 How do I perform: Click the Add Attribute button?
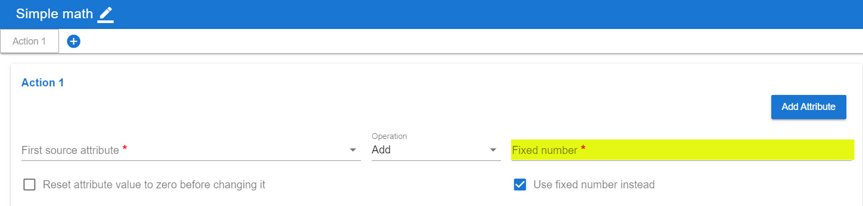click(x=808, y=107)
